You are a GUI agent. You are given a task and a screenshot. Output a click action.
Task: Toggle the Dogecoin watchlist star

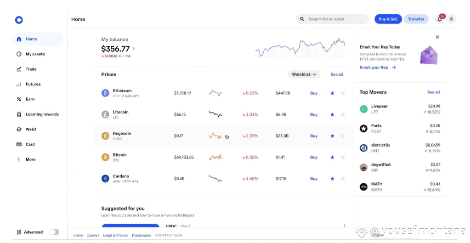pos(332,136)
